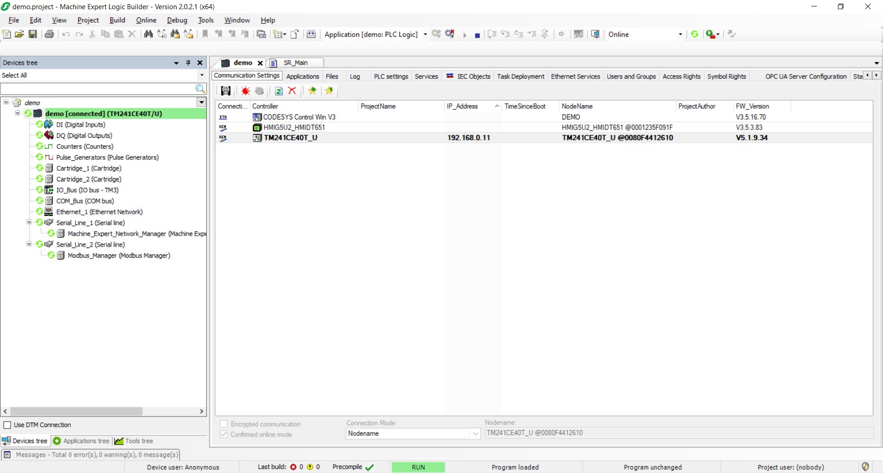Image resolution: width=883 pixels, height=473 pixels.
Task: Click the right scroll arrow of the settings tabs
Action: click(877, 75)
